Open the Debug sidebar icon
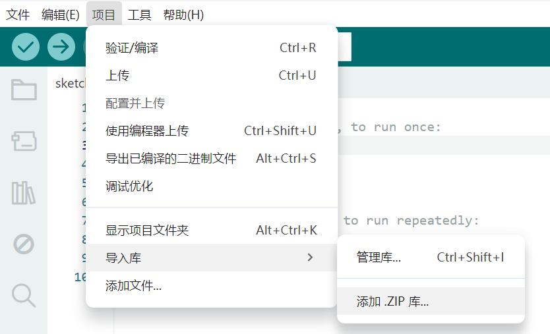550x334 pixels. 24,244
